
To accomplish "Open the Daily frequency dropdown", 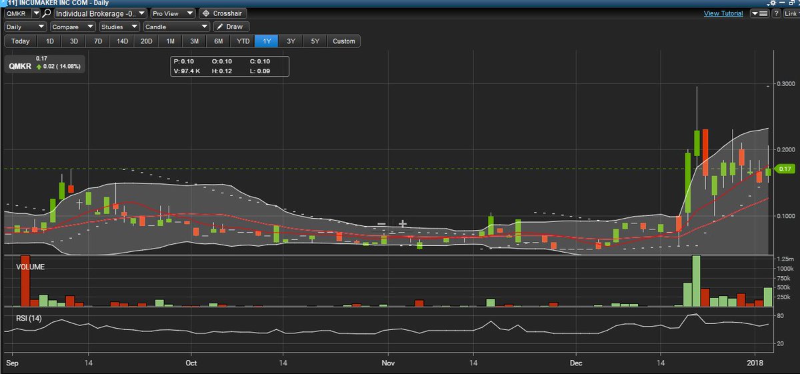I will [26, 27].
